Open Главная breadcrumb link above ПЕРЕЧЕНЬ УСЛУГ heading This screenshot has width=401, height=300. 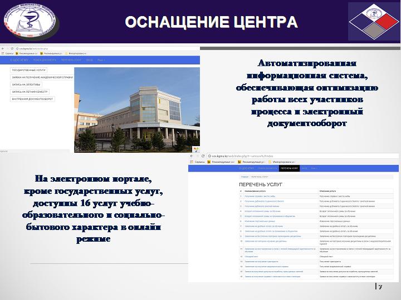244,176
